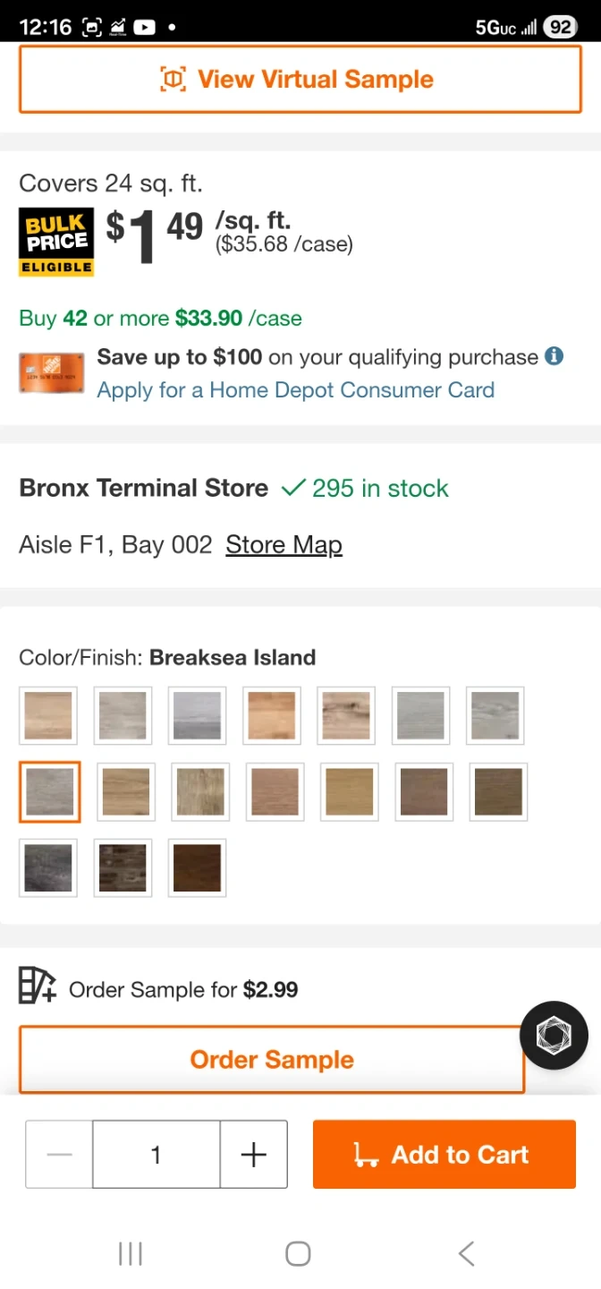Screen dimensions: 601x1289
Task: Open Android recent apps button
Action: [x=131, y=1253]
